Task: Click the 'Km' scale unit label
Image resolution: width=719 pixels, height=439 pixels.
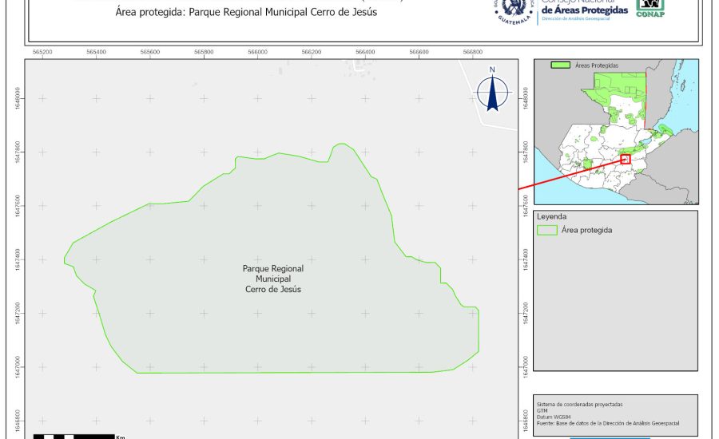Action: click(120, 437)
